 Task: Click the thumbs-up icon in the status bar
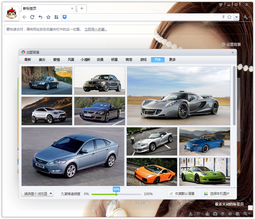208,213
